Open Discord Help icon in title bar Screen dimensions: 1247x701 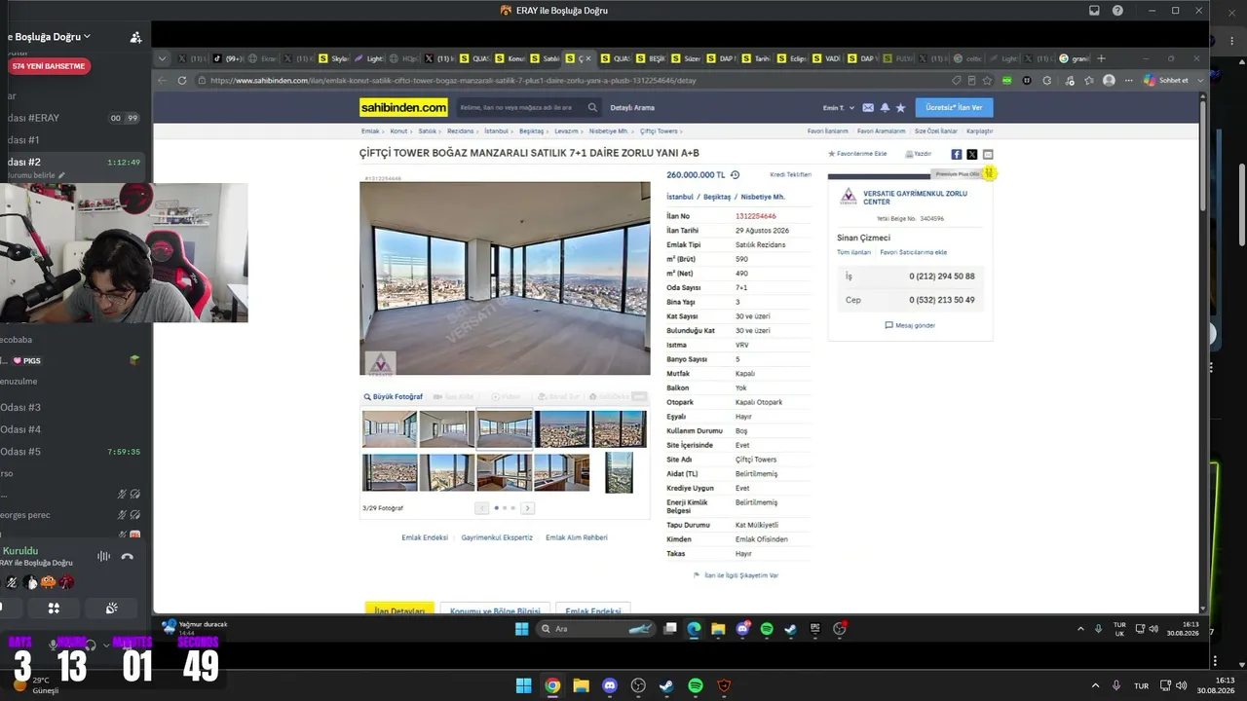coord(1117,11)
